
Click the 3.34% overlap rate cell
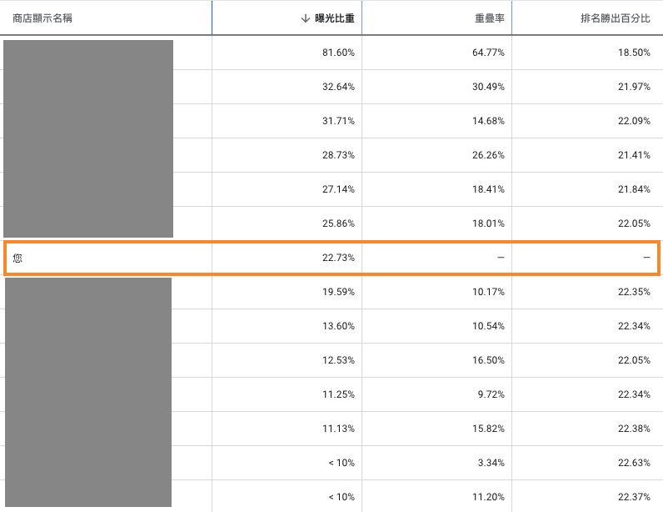tap(436, 463)
